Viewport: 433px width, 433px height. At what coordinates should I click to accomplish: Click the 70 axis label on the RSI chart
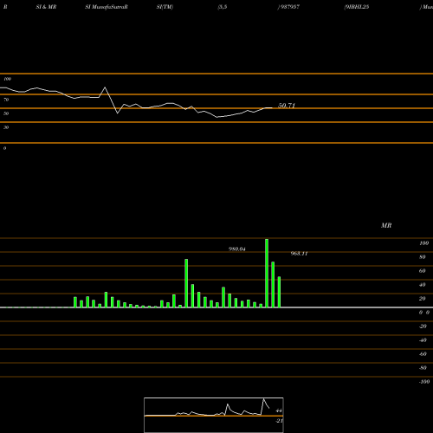6,100
